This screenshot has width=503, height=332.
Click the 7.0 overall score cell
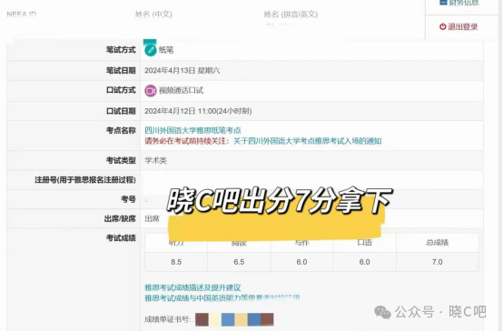click(x=438, y=262)
